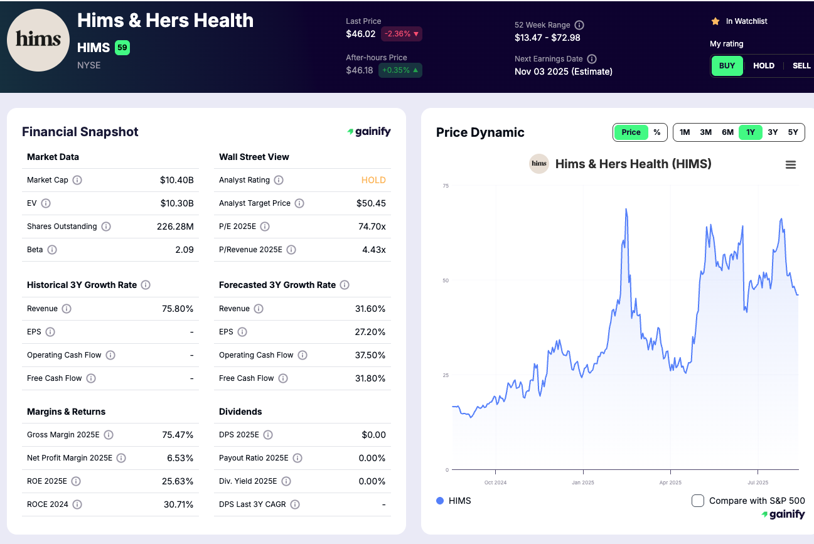Screen dimensions: 814x544
Task: Enable Compare with S&P 500 checkbox
Action: 698,501
